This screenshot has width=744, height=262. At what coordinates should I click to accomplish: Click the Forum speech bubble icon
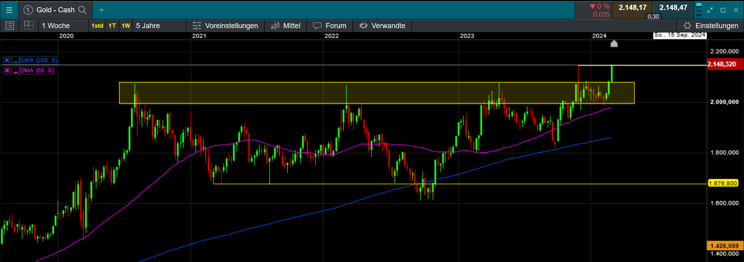(x=317, y=26)
